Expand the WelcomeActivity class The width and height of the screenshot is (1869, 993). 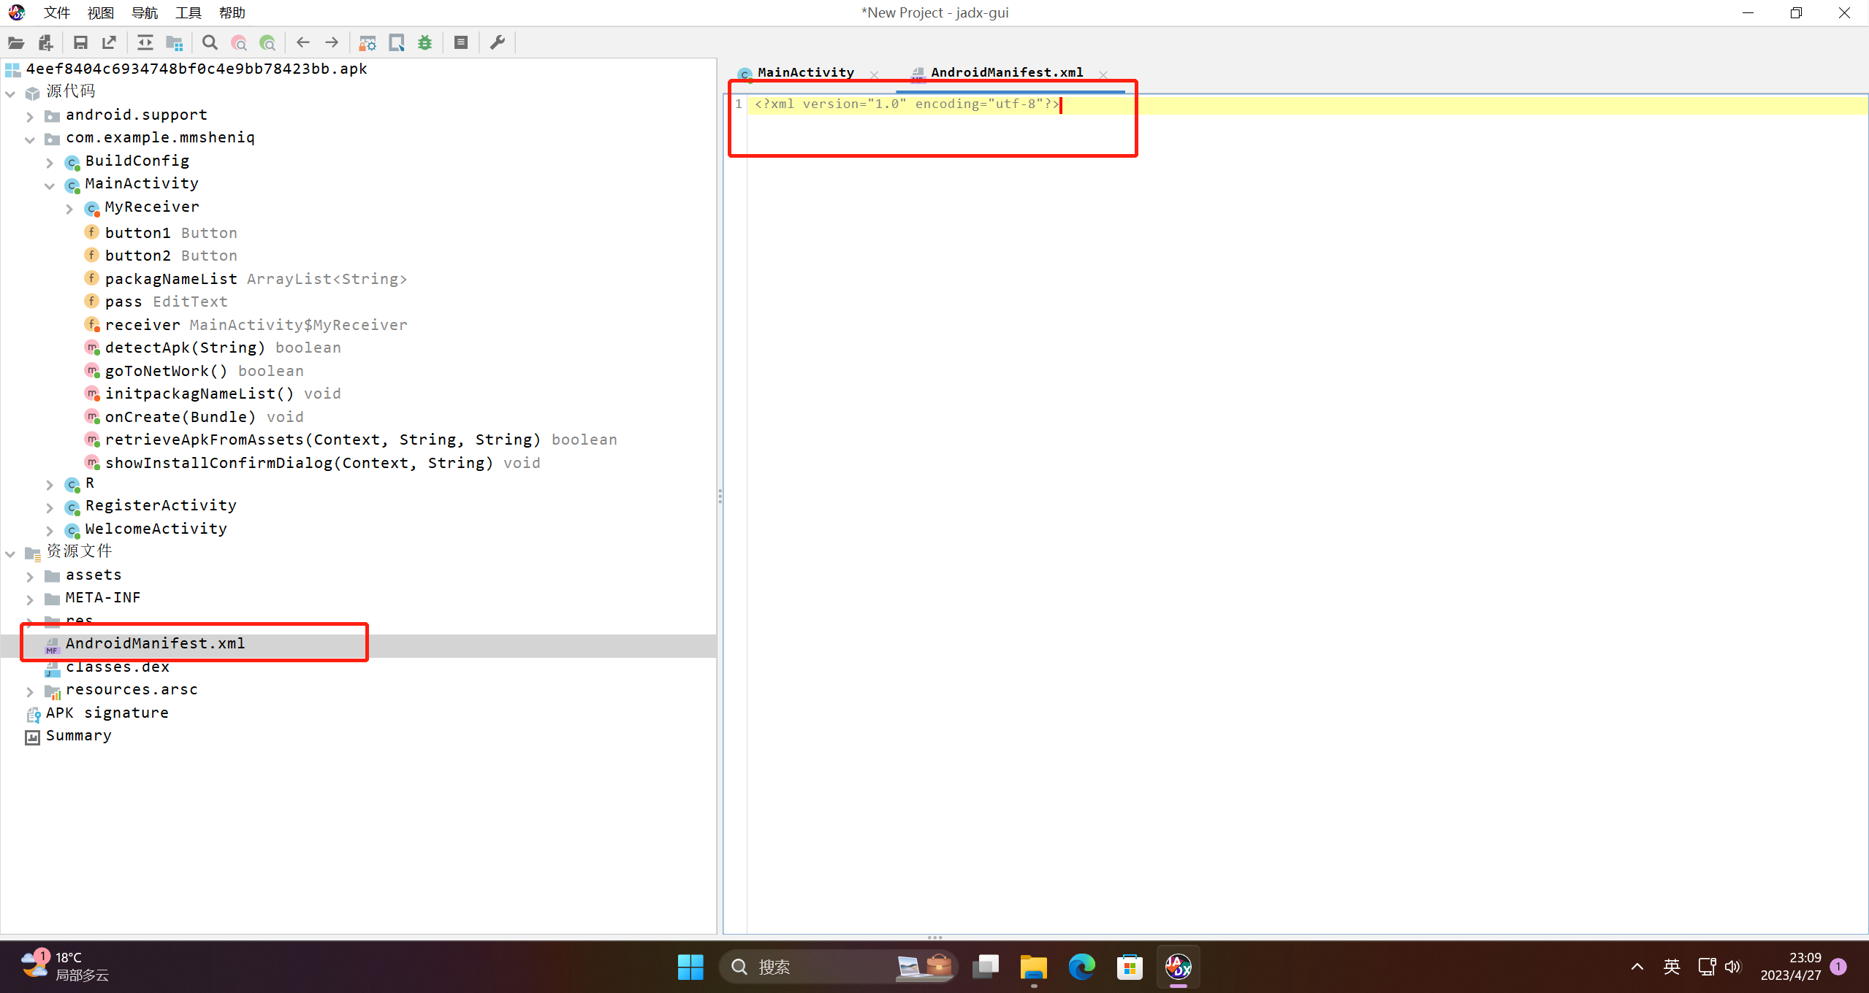pyautogui.click(x=50, y=530)
